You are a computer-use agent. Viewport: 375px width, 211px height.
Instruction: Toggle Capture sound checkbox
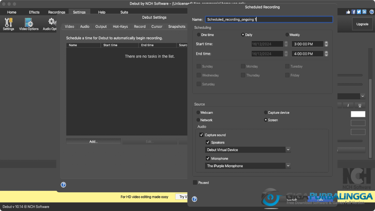[201, 135]
